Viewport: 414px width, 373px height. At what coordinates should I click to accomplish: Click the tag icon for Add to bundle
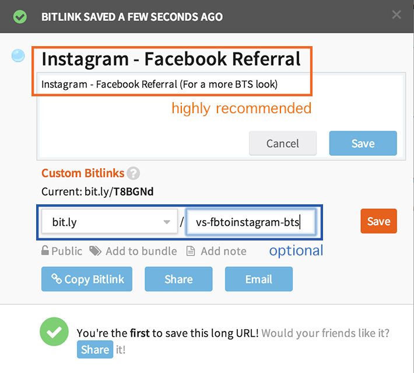95,251
